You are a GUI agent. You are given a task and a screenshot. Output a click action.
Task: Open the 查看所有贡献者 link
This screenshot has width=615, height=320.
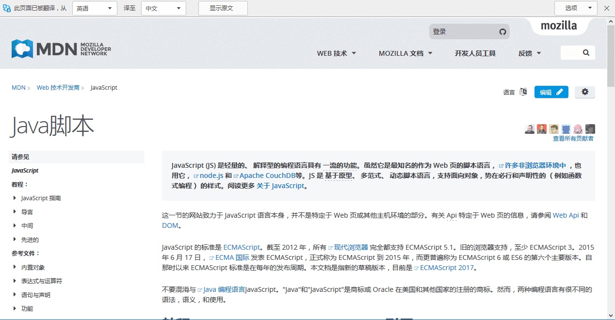[573, 139]
